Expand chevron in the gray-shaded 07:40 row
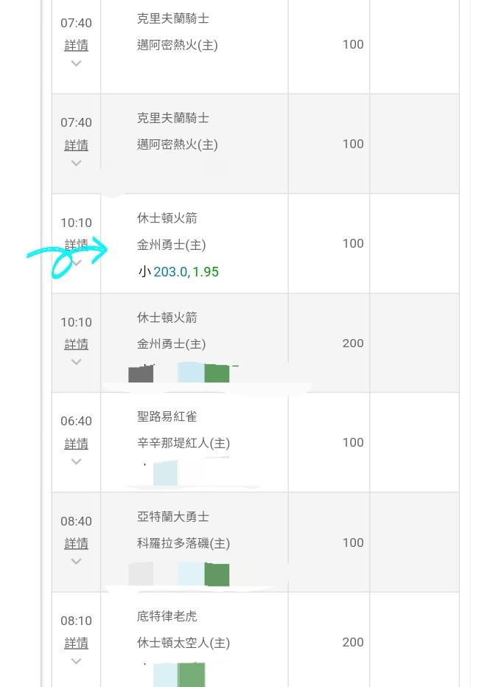This screenshot has height=687, width=485. click(x=76, y=163)
